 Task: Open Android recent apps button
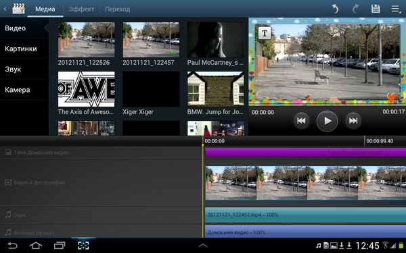[60, 246]
